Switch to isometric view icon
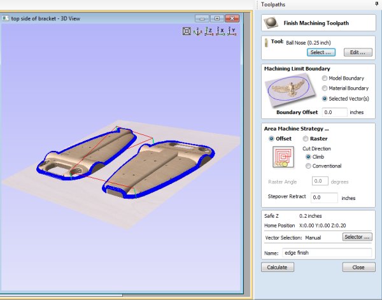This screenshot has width=382, height=300. (x=197, y=31)
